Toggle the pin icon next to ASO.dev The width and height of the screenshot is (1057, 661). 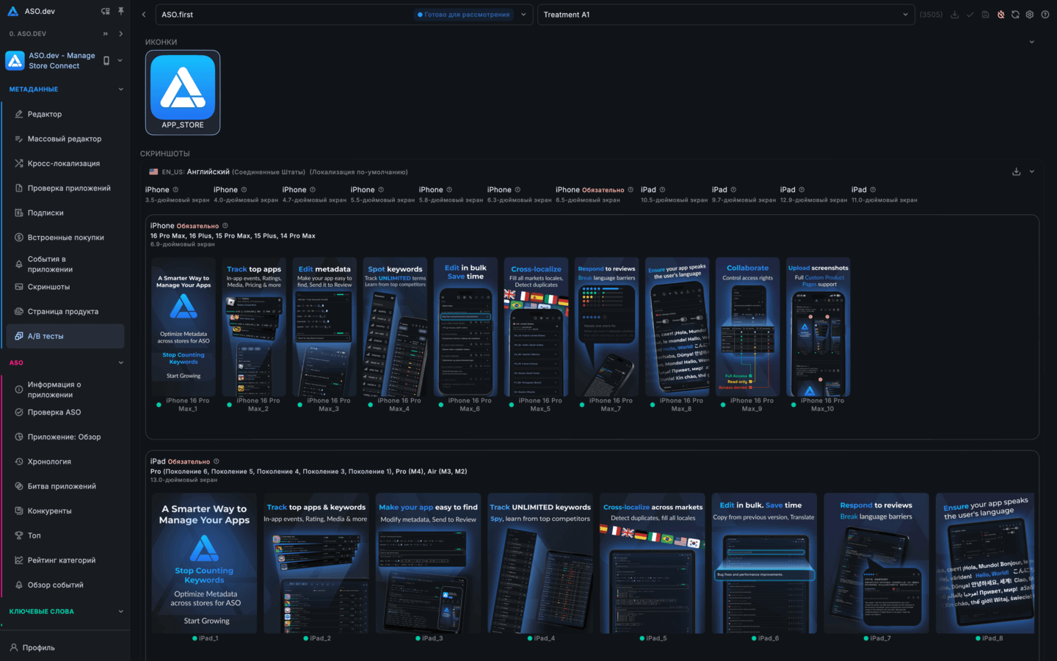point(122,10)
